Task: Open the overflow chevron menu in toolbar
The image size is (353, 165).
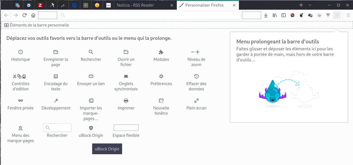Action: pos(337,15)
